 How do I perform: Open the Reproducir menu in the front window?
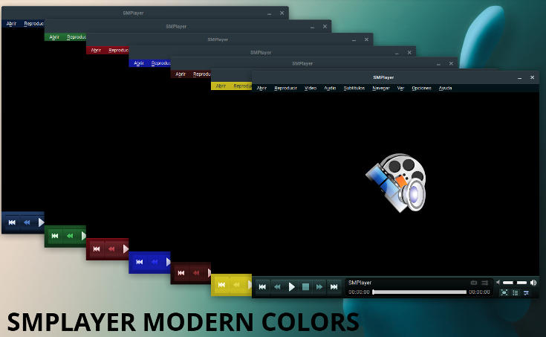285,88
